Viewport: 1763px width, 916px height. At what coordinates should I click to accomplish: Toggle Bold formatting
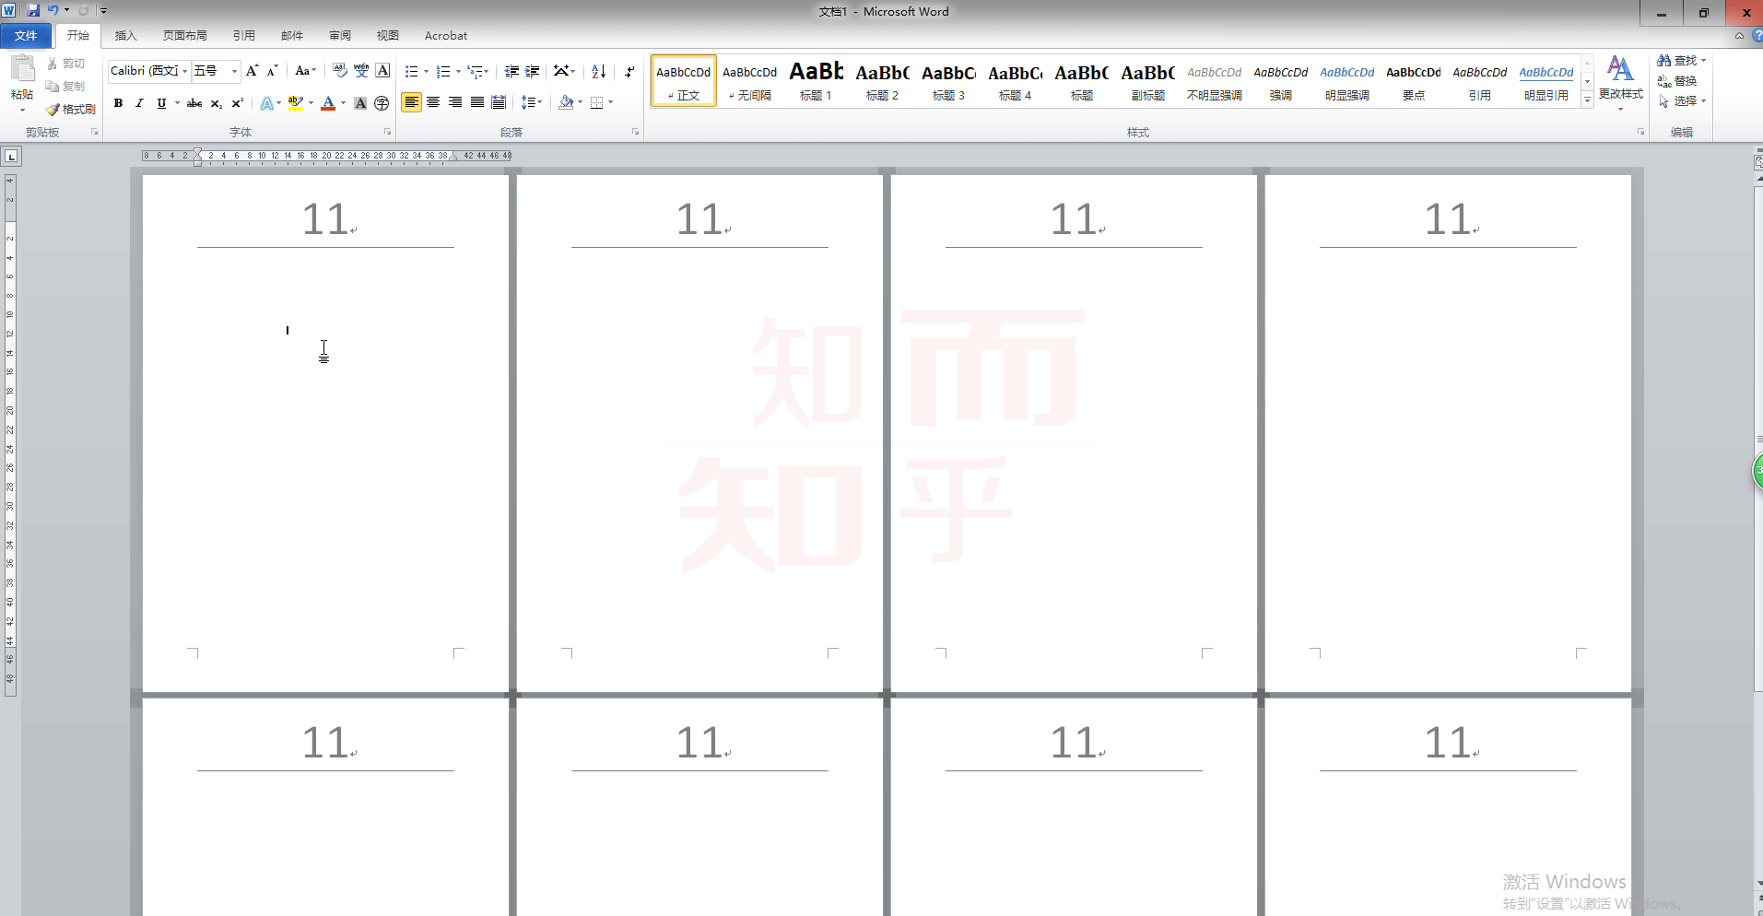pos(118,103)
